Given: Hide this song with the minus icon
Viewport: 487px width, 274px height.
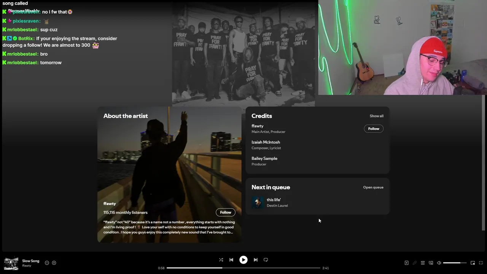Looking at the screenshot, I should click(x=47, y=263).
